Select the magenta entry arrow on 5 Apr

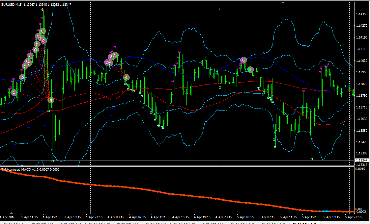(x=243, y=60)
